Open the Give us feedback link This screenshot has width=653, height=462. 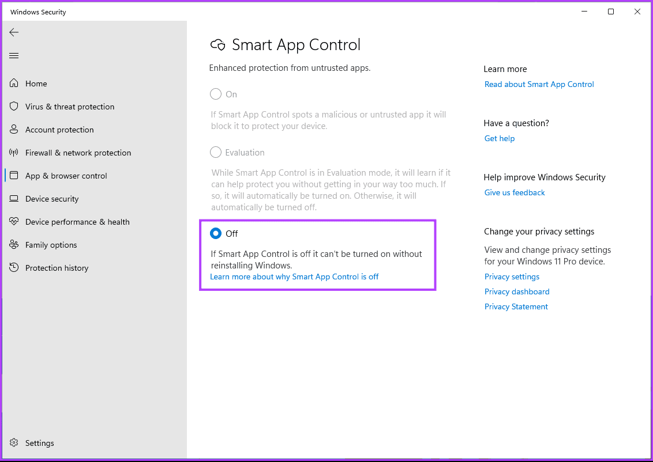coord(515,192)
